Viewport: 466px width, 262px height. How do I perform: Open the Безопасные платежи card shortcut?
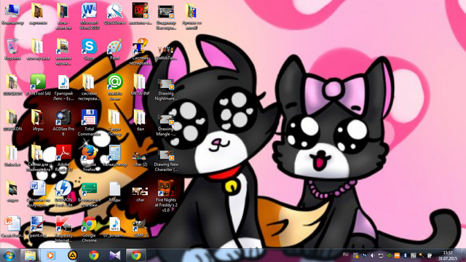[89, 194]
